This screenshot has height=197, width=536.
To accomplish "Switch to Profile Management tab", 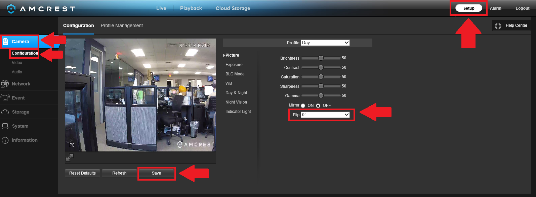I will [122, 25].
